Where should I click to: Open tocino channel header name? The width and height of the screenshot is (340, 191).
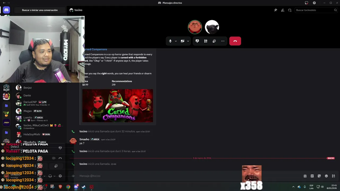[78, 10]
